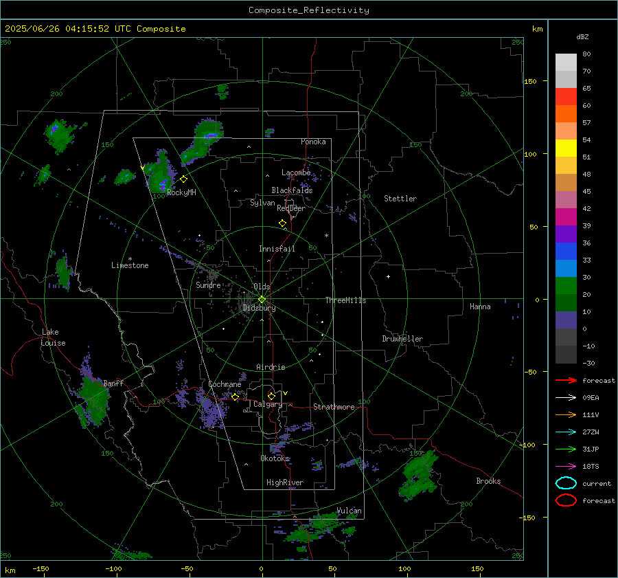This screenshot has width=618, height=578.
Task: Select the blue 36–33 dBZ swatch
Action: tap(566, 252)
